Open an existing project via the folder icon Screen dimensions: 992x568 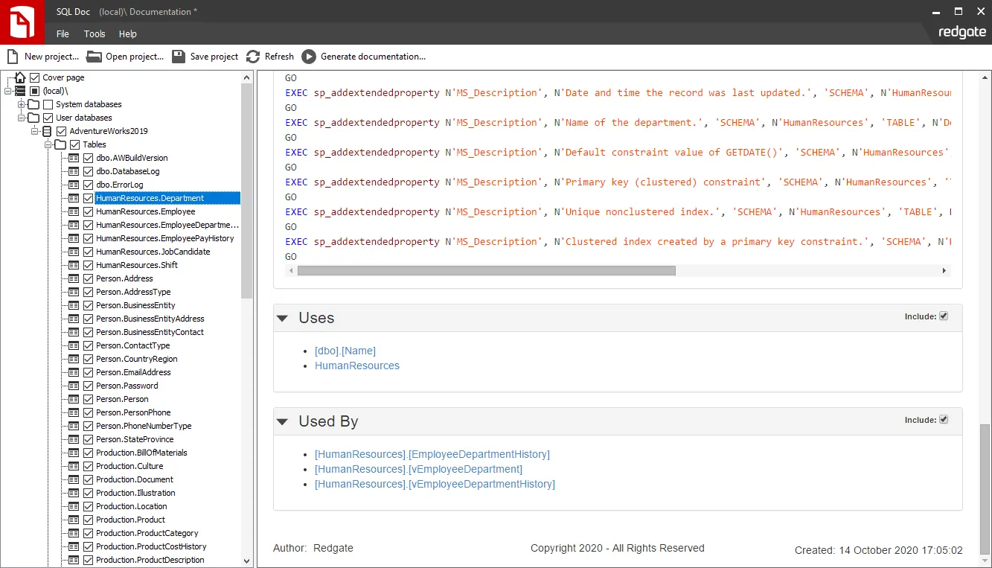pyautogui.click(x=94, y=56)
